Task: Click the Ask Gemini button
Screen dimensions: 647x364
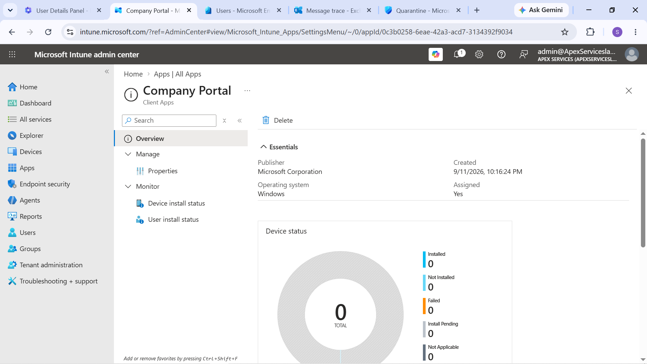Action: tap(541, 10)
